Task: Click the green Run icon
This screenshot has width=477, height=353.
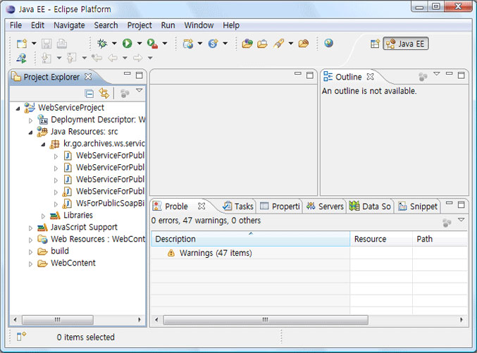Action: coord(127,44)
